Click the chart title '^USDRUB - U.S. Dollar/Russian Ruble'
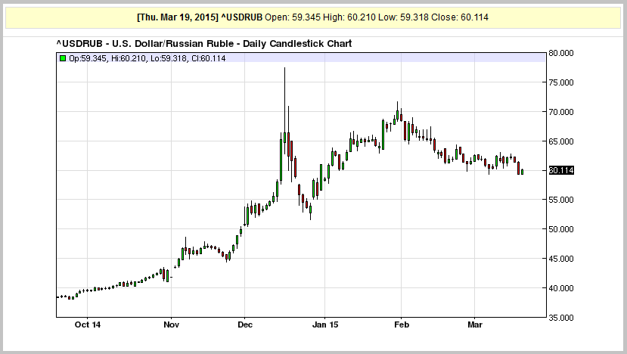The image size is (627, 354). click(144, 44)
